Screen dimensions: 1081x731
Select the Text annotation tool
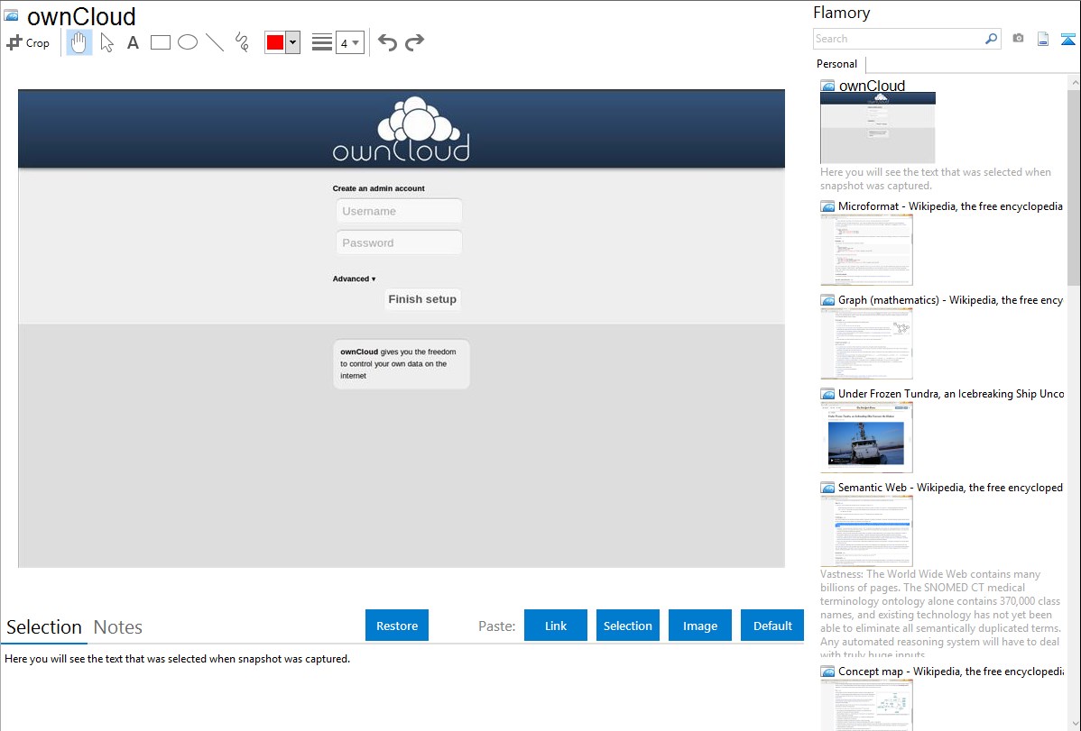(x=133, y=42)
